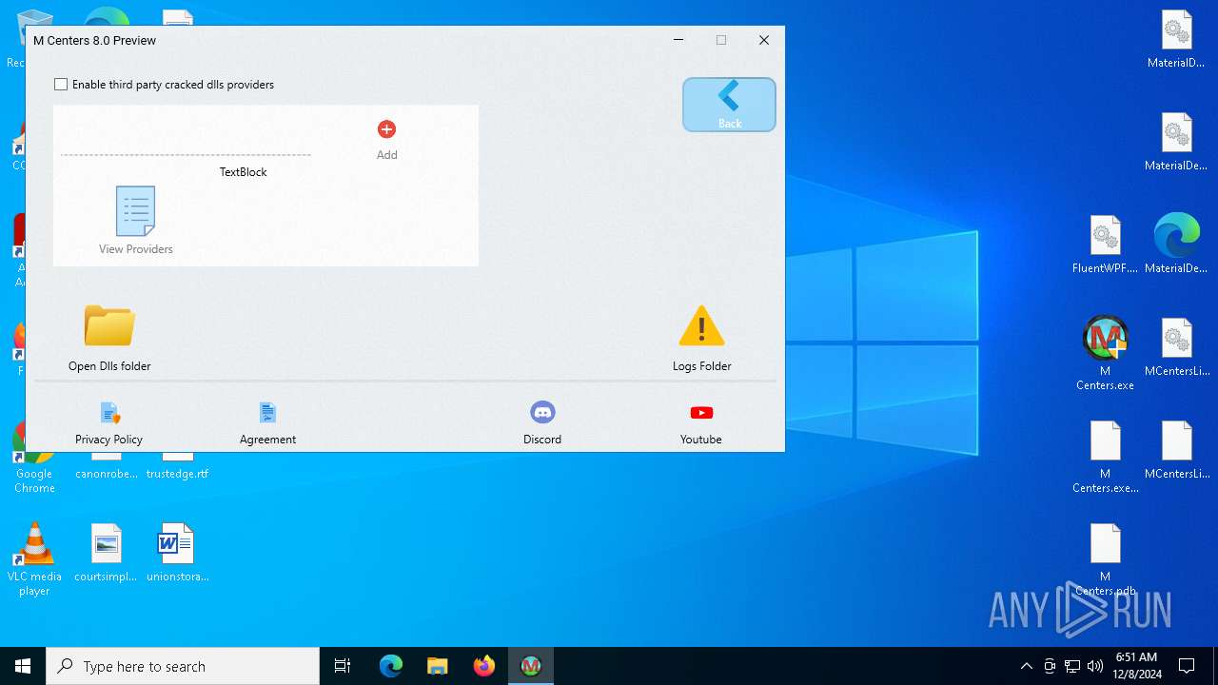Open the notification center icon
This screenshot has width=1218, height=685.
click(x=1187, y=666)
